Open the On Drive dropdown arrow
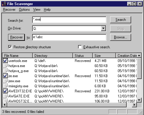The width and height of the screenshot is (144, 115). click(103, 28)
